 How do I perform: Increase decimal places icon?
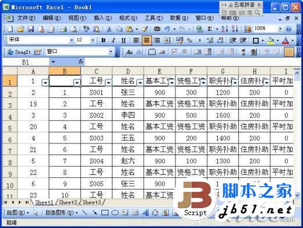[x=210, y=40]
